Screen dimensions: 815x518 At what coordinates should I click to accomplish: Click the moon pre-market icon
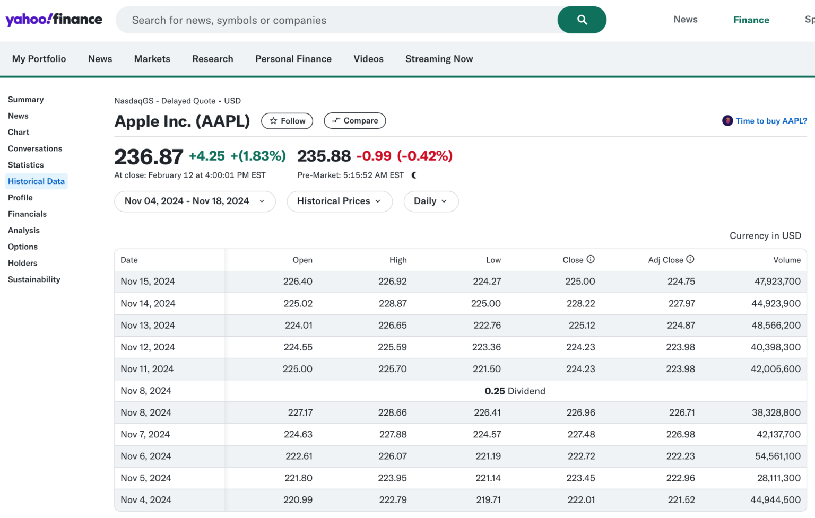414,175
